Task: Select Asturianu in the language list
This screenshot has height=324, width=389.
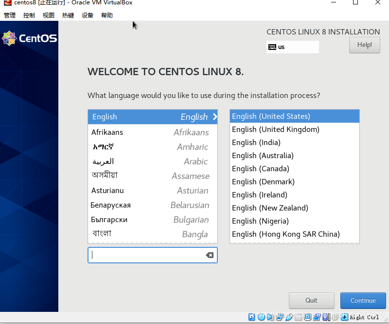Action: pyautogui.click(x=153, y=191)
